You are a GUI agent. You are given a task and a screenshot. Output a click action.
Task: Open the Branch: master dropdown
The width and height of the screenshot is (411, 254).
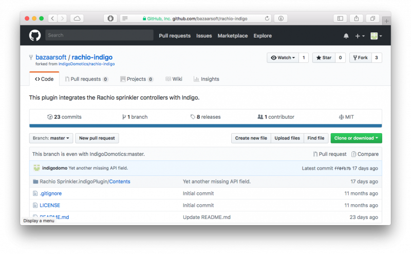pyautogui.click(x=51, y=138)
